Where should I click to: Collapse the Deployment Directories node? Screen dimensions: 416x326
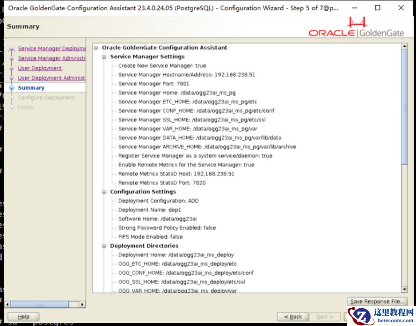(104, 246)
